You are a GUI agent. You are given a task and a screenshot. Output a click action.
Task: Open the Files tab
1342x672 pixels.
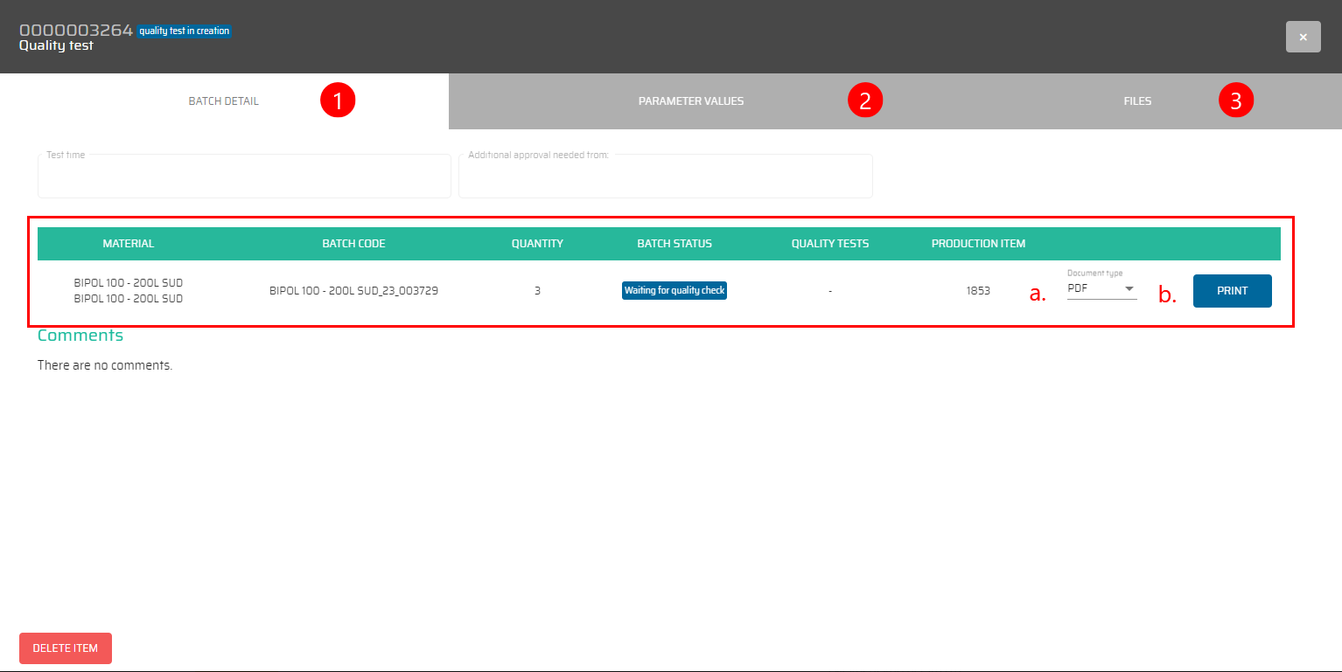tap(1137, 101)
